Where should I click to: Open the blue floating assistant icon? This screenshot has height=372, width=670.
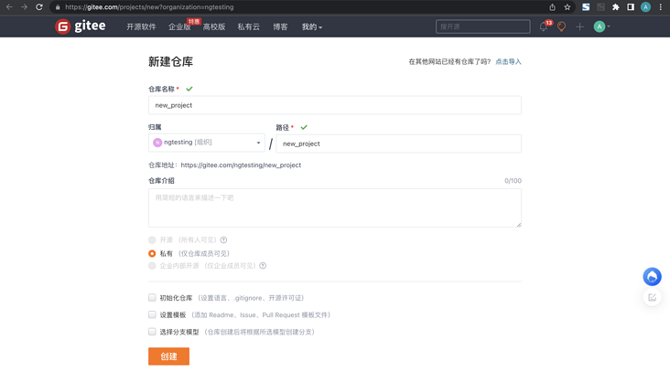click(652, 276)
